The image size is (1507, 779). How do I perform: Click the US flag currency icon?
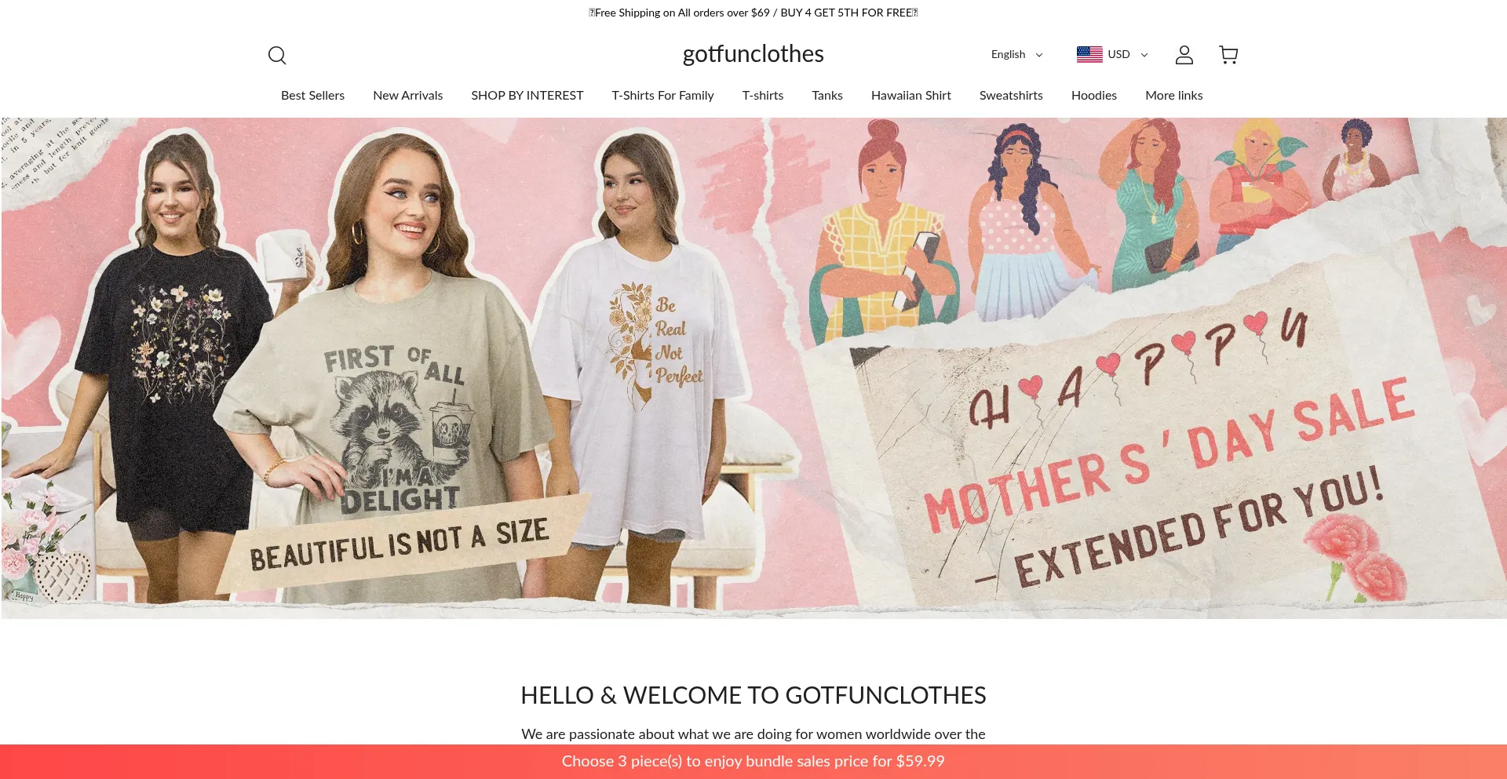[1089, 54]
